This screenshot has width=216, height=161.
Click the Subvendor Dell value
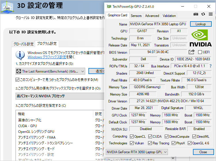point(143,59)
